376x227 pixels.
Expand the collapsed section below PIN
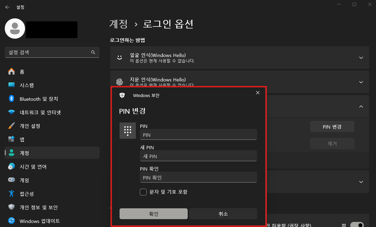(x=361, y=182)
